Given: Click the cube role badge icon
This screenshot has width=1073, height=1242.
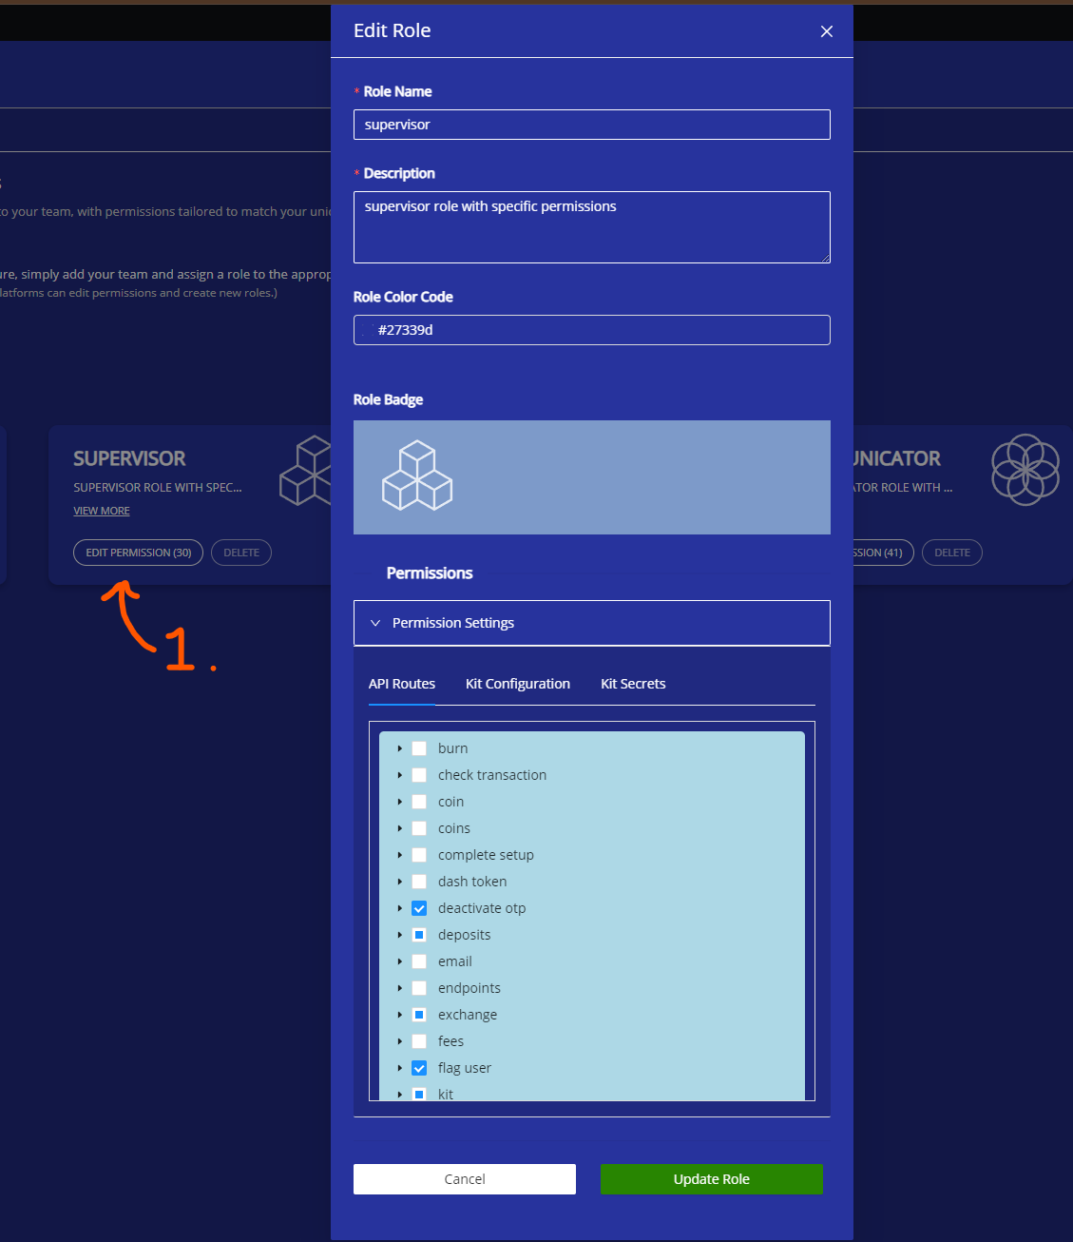Looking at the screenshot, I should click(417, 475).
